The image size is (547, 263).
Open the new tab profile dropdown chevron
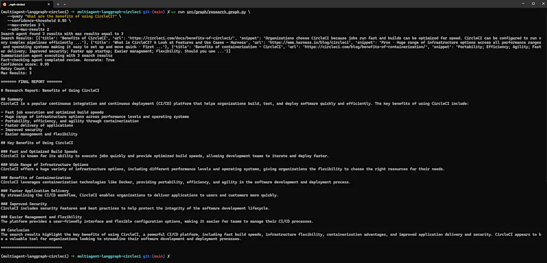[64, 4]
